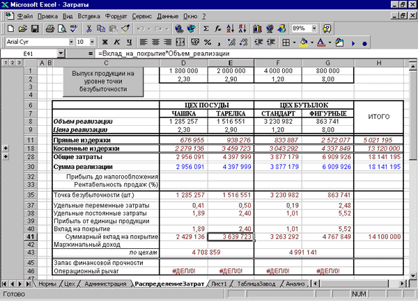The width and height of the screenshot is (418, 301).
Task: Open font color dropdown arrow
Action: point(330,42)
